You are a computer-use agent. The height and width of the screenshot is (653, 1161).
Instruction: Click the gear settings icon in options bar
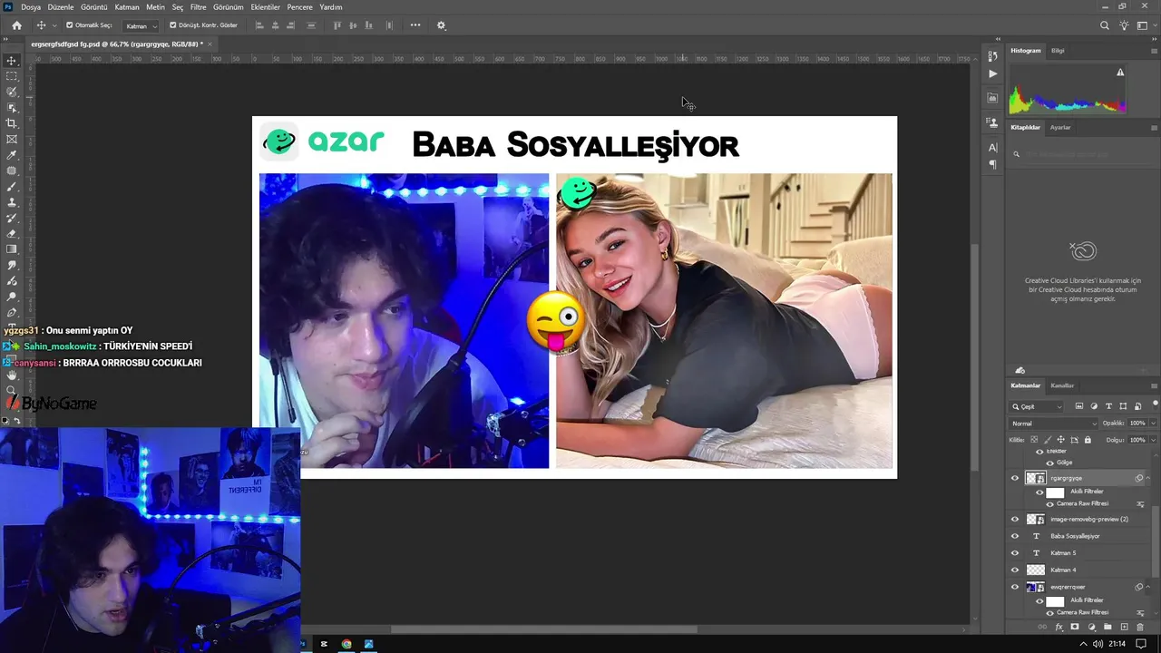(x=442, y=25)
